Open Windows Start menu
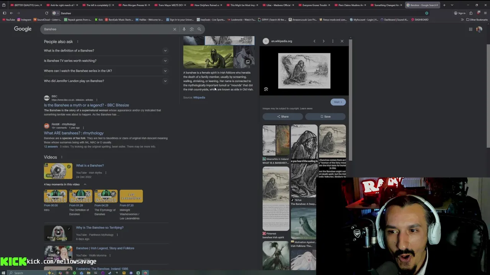490x275 pixels. coord(5,273)
